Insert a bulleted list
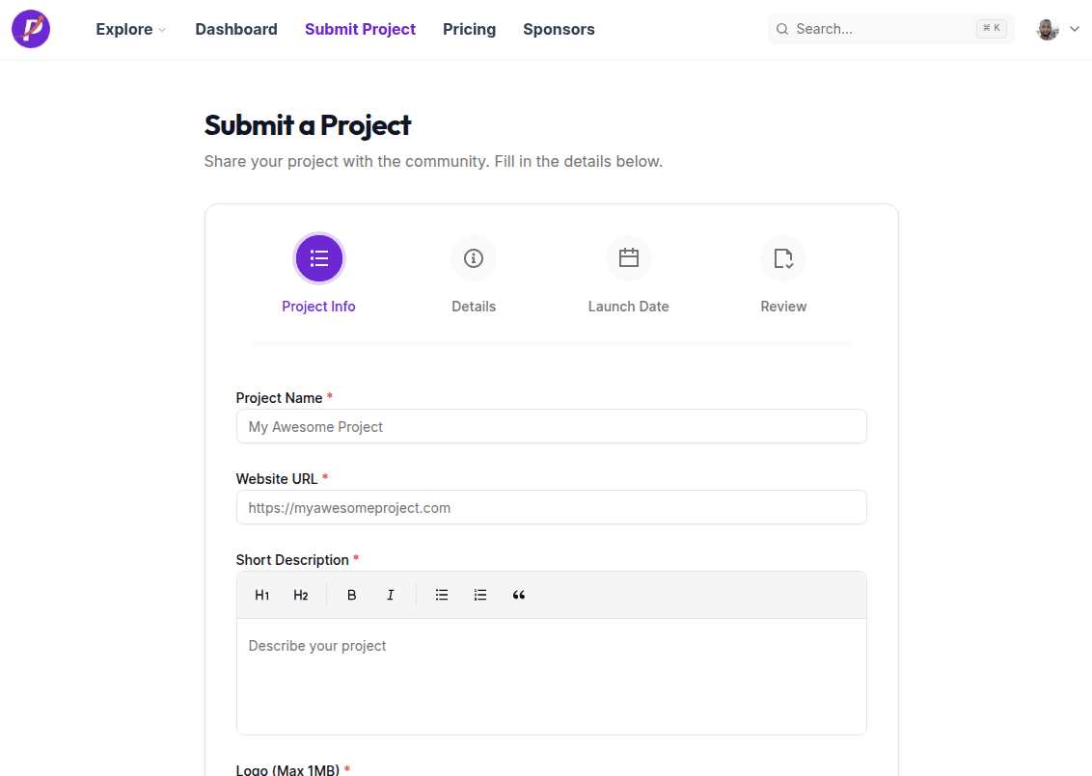 point(442,595)
